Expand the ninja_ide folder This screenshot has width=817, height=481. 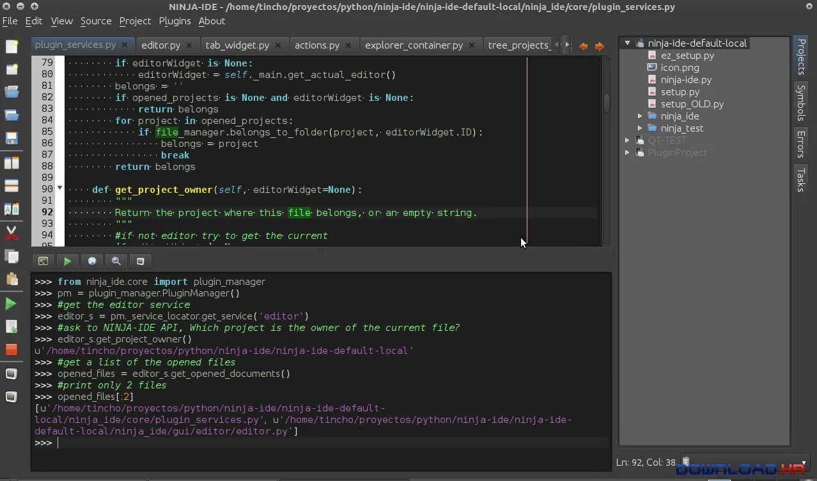point(640,116)
